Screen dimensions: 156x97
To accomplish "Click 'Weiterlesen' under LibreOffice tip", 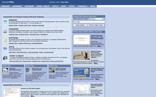I will pos(14,78).
